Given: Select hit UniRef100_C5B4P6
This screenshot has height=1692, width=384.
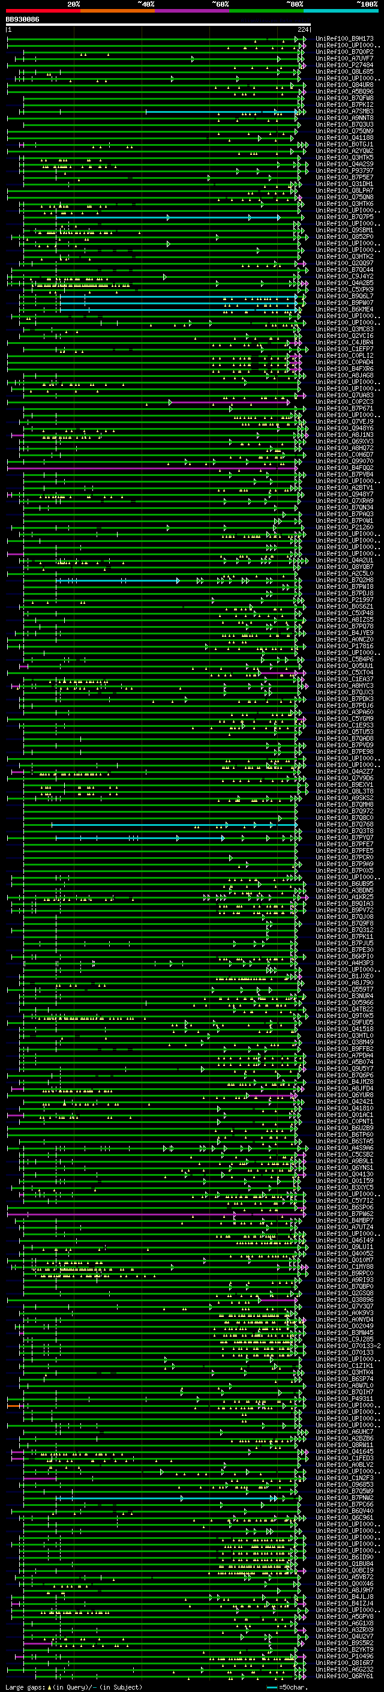Looking at the screenshot, I should pyautogui.click(x=344, y=660).
